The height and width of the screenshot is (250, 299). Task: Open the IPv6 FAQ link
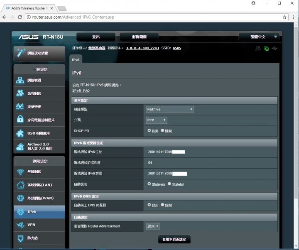tap(81, 91)
